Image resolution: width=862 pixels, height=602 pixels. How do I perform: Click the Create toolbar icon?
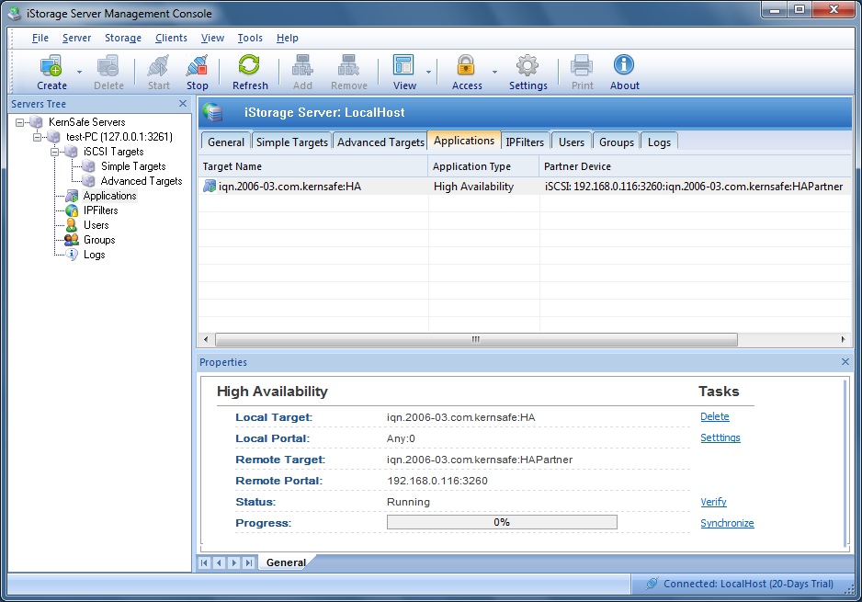click(x=51, y=66)
